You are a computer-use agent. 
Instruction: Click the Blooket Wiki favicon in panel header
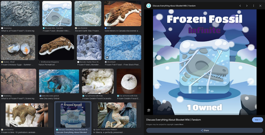(148, 6)
